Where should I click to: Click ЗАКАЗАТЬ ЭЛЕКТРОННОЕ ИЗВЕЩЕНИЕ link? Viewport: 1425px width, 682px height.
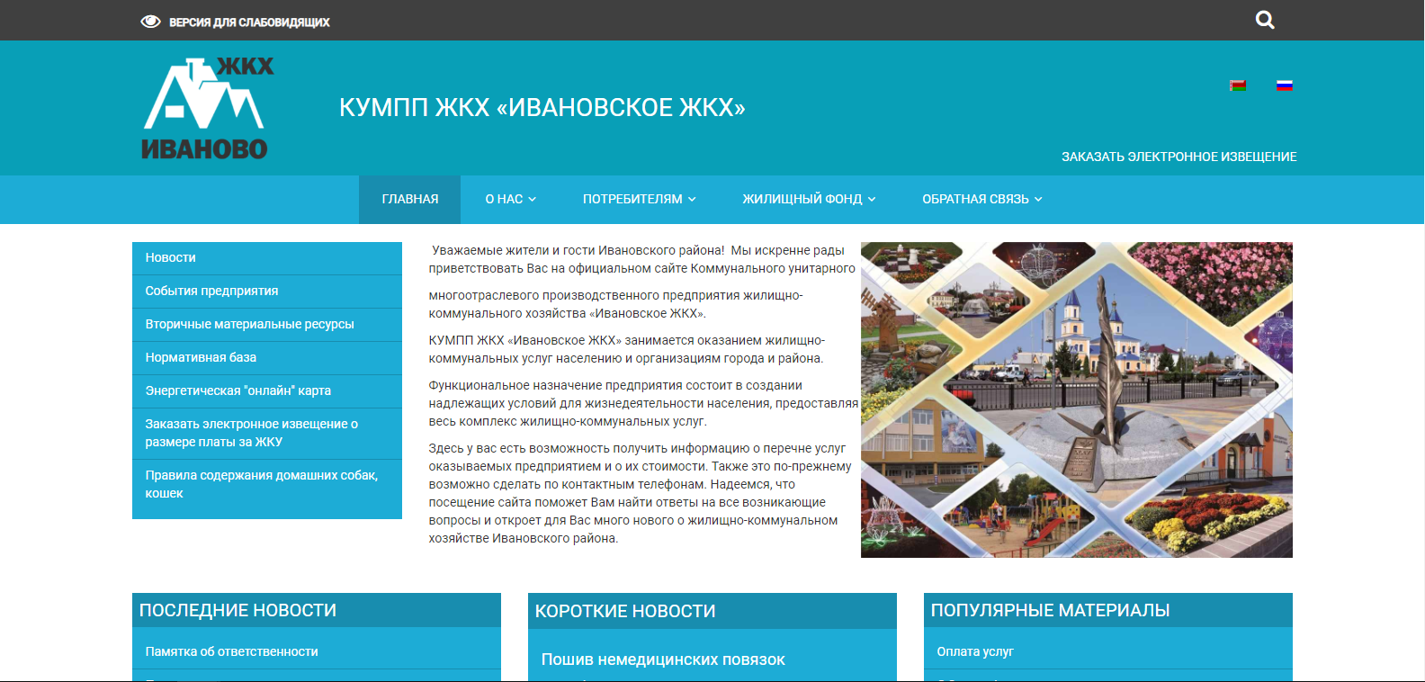point(1179,157)
